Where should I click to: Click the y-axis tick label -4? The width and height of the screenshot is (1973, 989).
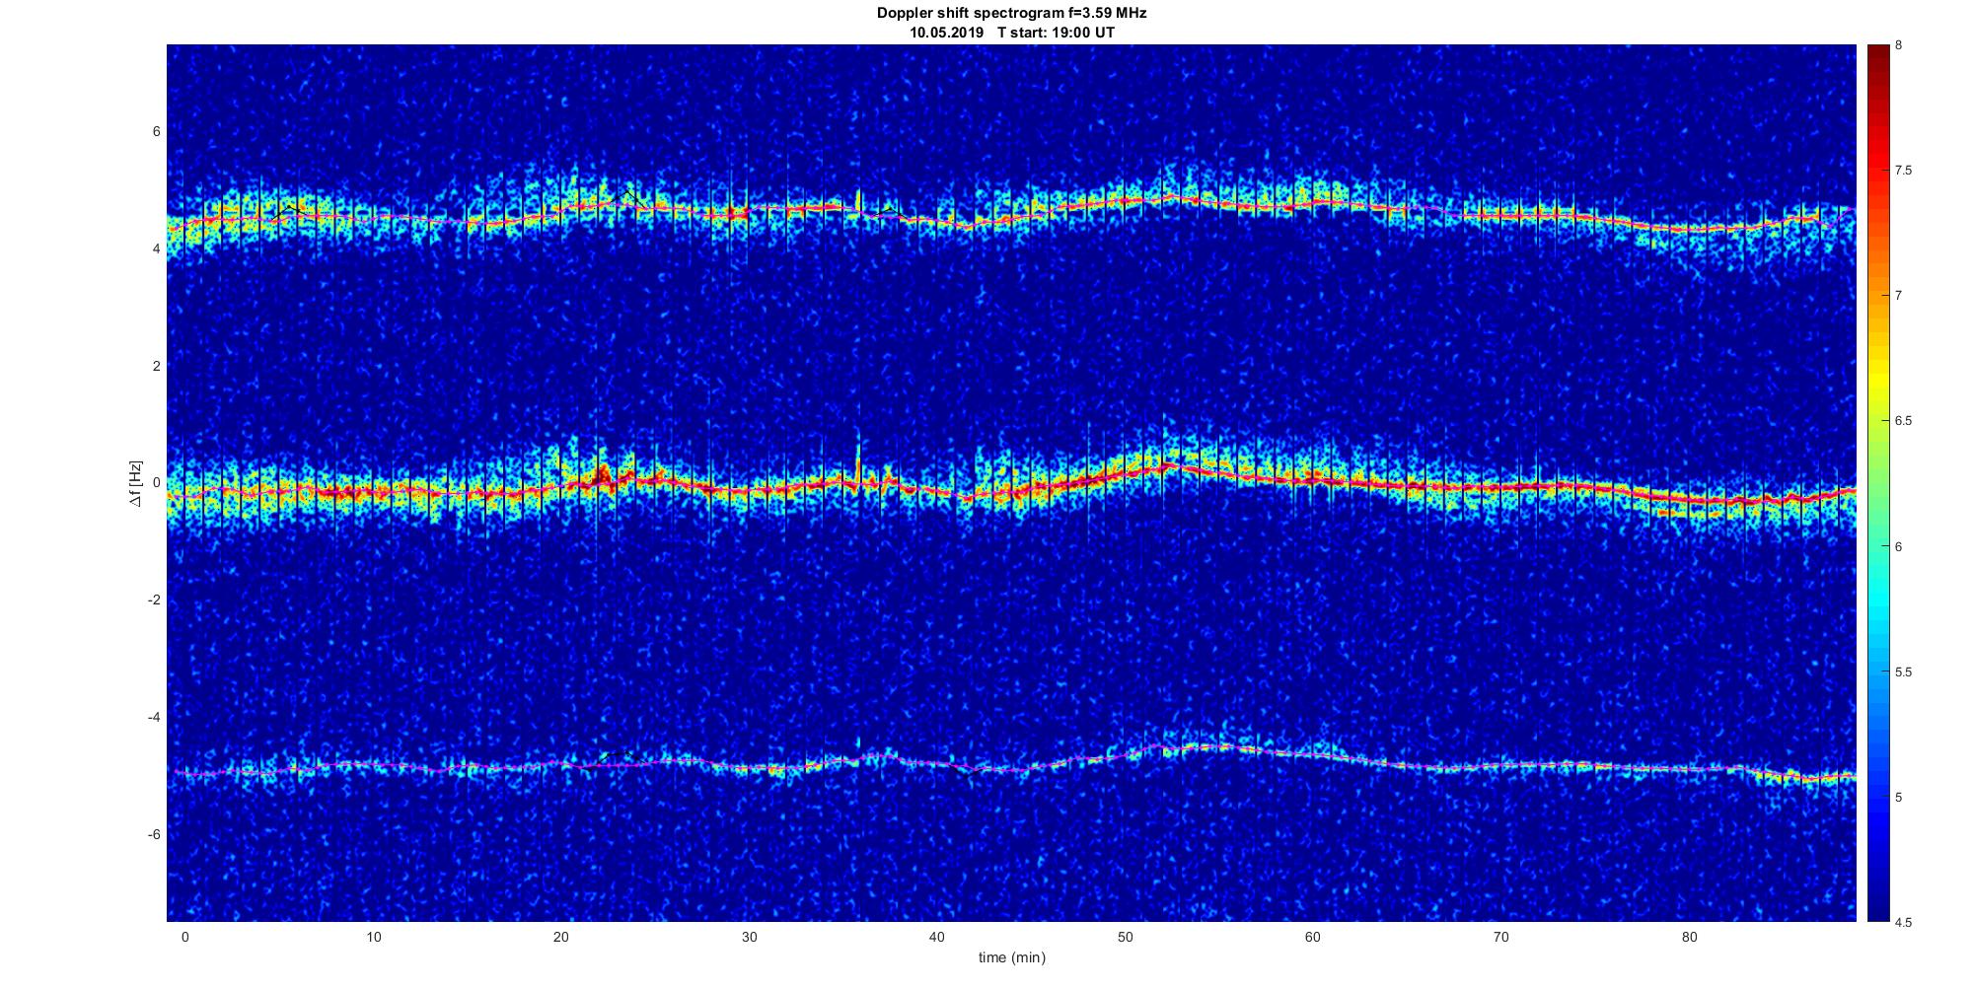coord(155,717)
